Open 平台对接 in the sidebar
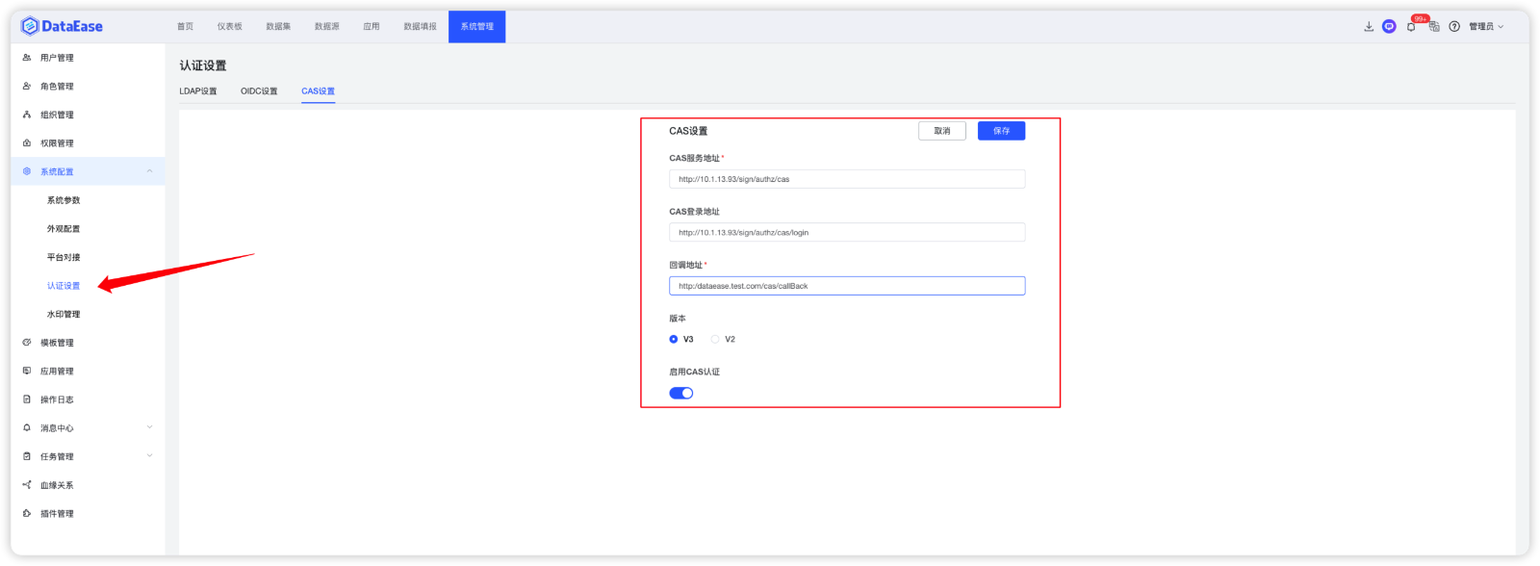 64,257
